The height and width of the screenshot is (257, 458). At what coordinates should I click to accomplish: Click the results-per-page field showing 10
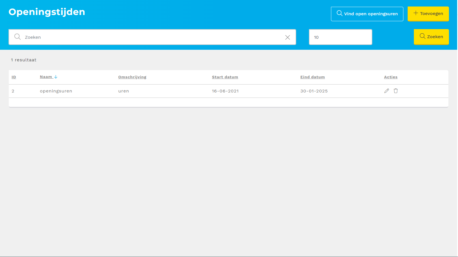(340, 37)
